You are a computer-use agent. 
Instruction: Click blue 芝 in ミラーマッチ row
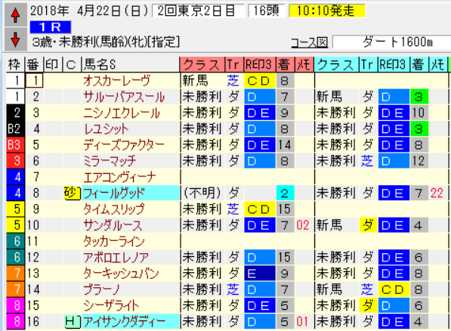[x=367, y=161]
